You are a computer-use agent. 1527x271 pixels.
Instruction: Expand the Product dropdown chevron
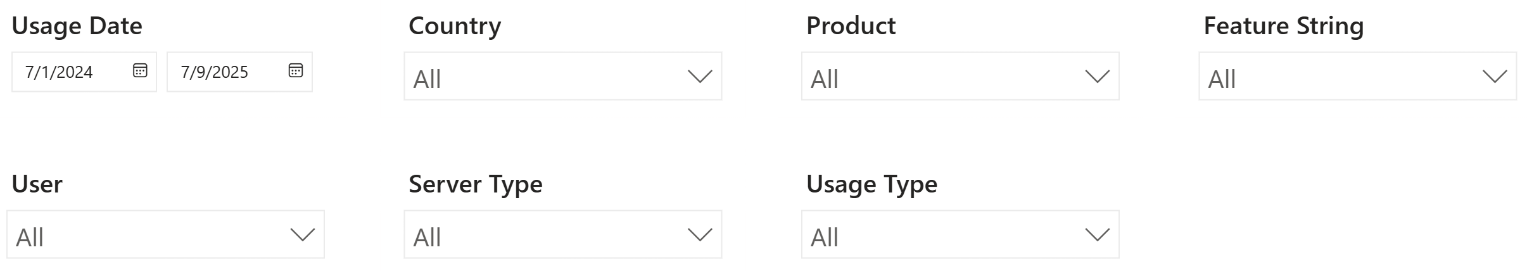point(1097,77)
